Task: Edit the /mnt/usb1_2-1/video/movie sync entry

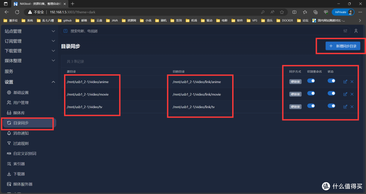Action: pos(345,94)
